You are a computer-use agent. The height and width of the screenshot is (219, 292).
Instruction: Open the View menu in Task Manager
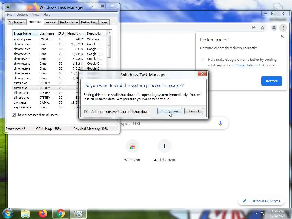tap(36, 15)
